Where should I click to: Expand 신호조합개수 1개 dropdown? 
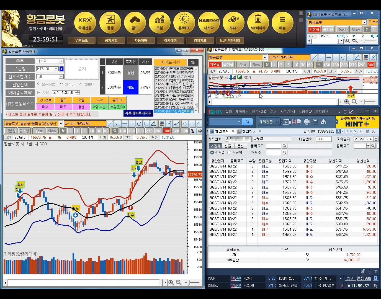point(61,76)
